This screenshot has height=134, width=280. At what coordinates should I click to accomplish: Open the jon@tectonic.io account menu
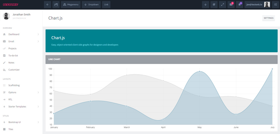point(257,5)
